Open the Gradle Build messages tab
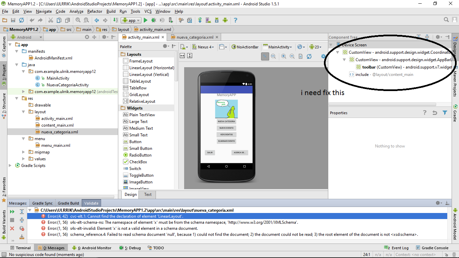Viewport: 459px width, 258px height. (68, 203)
